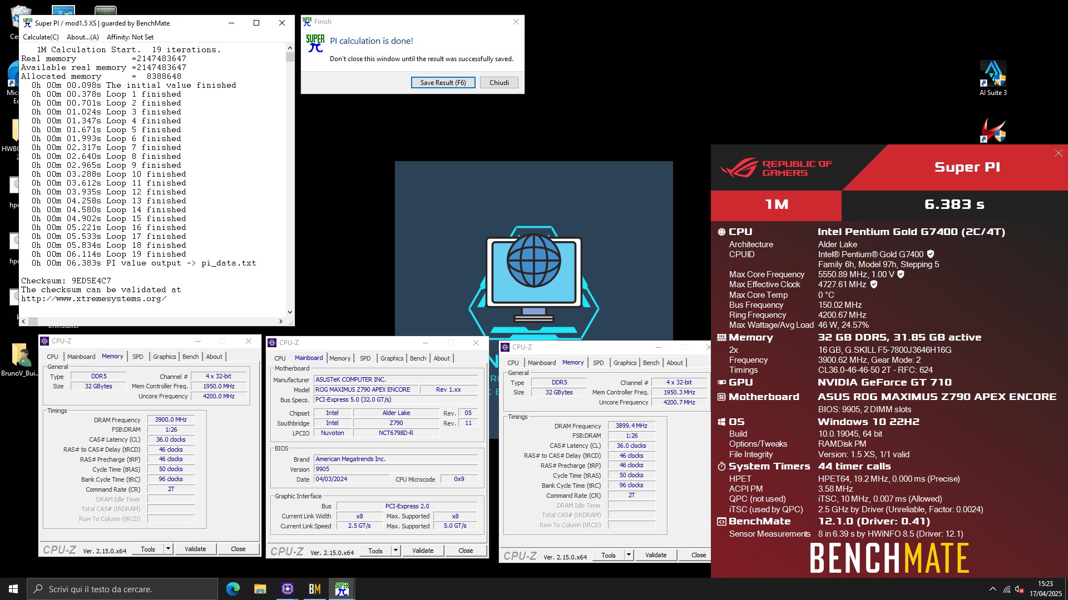
Task: Click Save Result (F6) button
Action: (443, 82)
